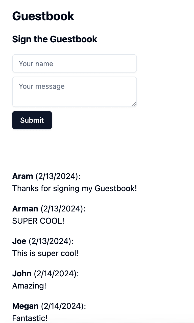This screenshot has width=194, height=323.
Task: Click the SUPER COOL! message text
Action: [x=38, y=221]
